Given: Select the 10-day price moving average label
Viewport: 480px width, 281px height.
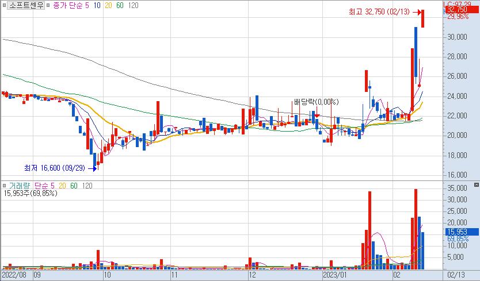Looking at the screenshot, I should 97,5.
